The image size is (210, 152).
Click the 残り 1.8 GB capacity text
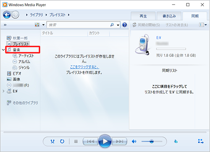176,55
